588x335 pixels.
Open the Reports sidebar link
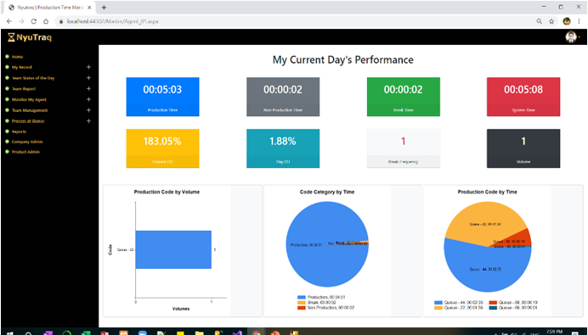point(19,131)
